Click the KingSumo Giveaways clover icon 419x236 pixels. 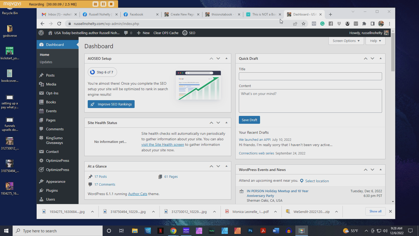click(x=42, y=138)
